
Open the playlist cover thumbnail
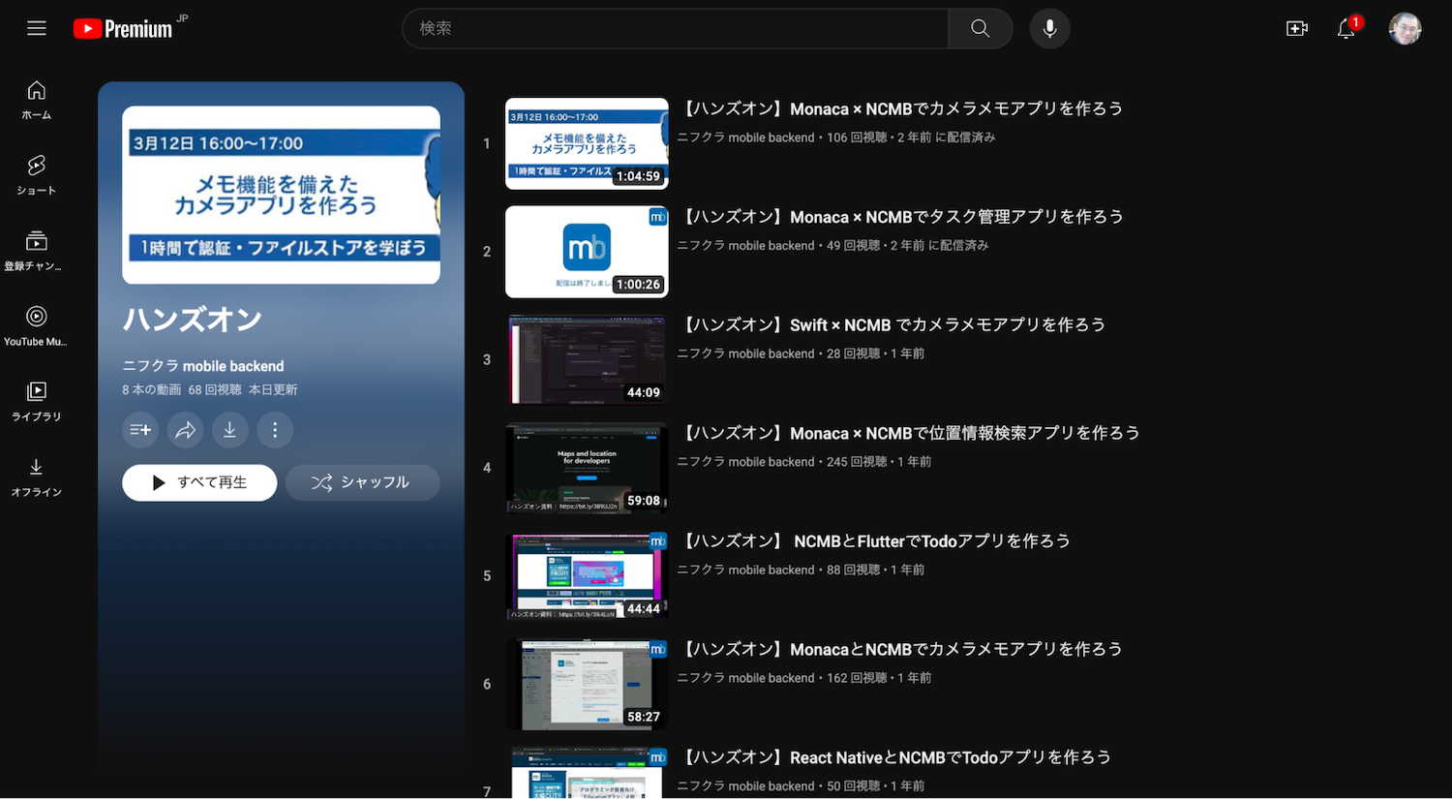coord(281,195)
